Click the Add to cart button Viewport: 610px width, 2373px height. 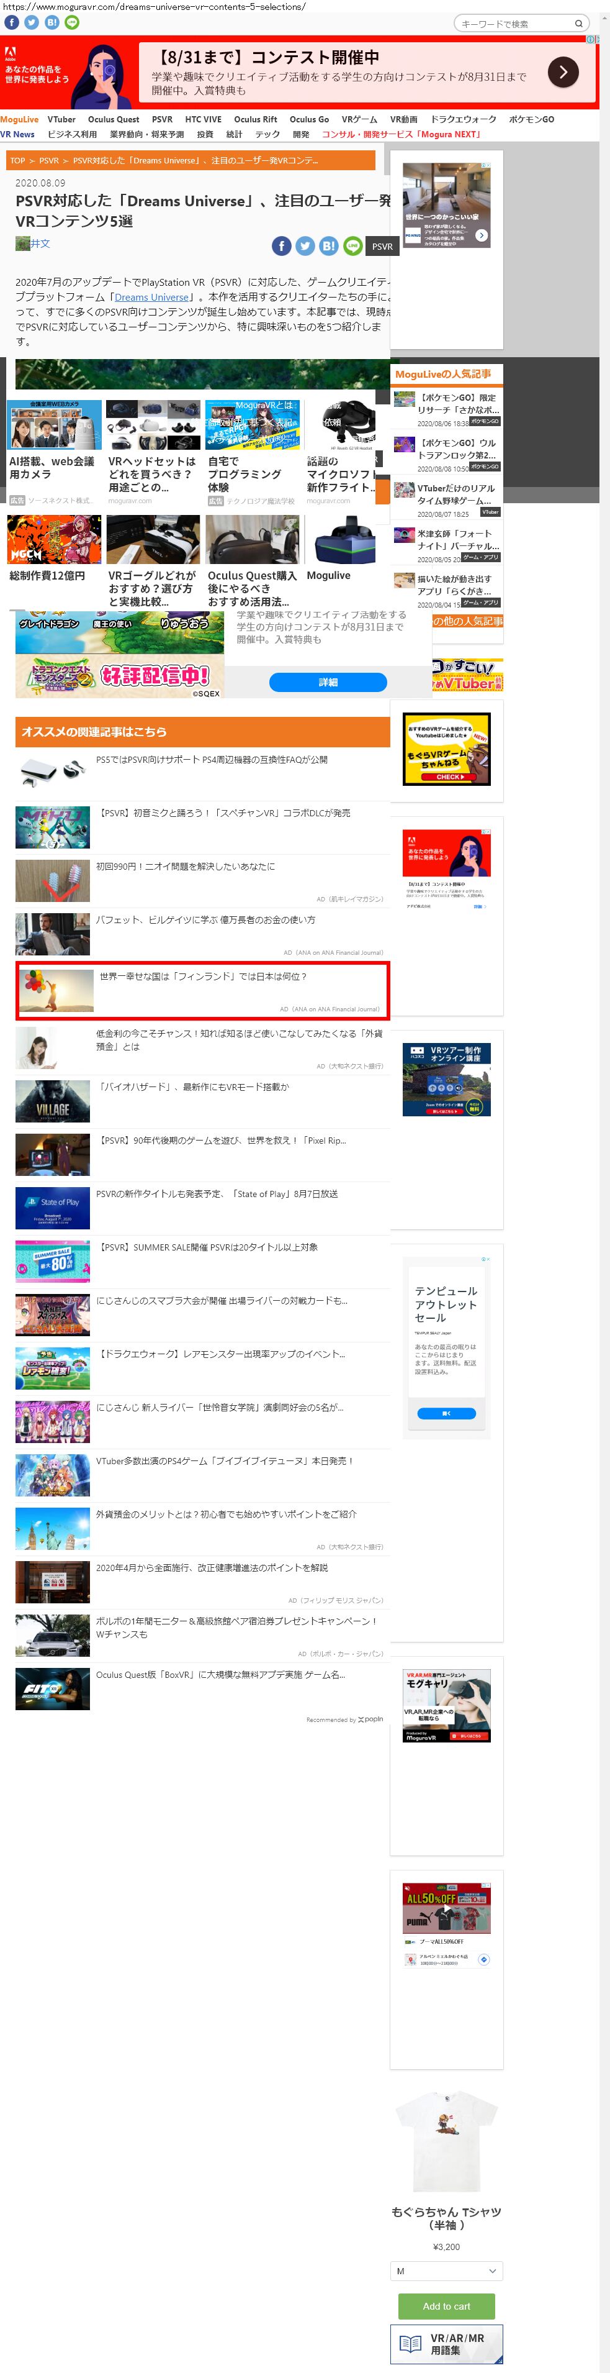[446, 2306]
